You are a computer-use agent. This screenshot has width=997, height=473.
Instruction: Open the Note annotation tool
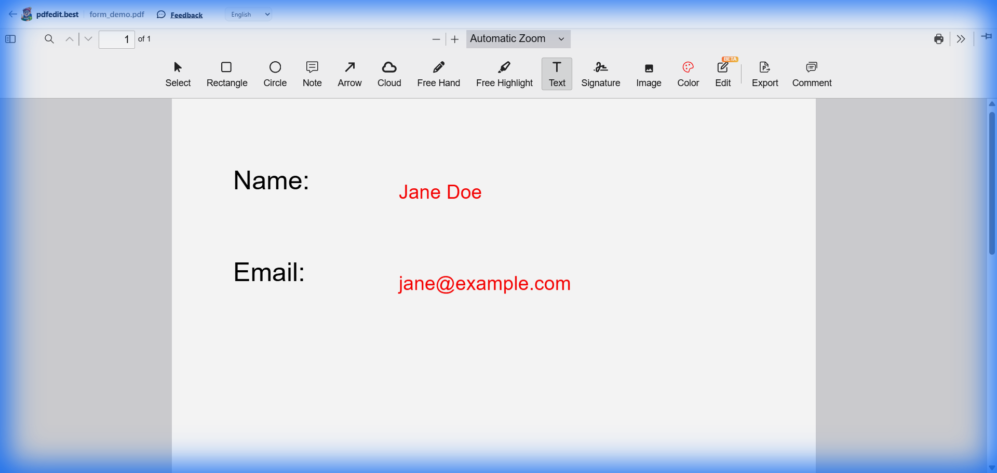[312, 74]
